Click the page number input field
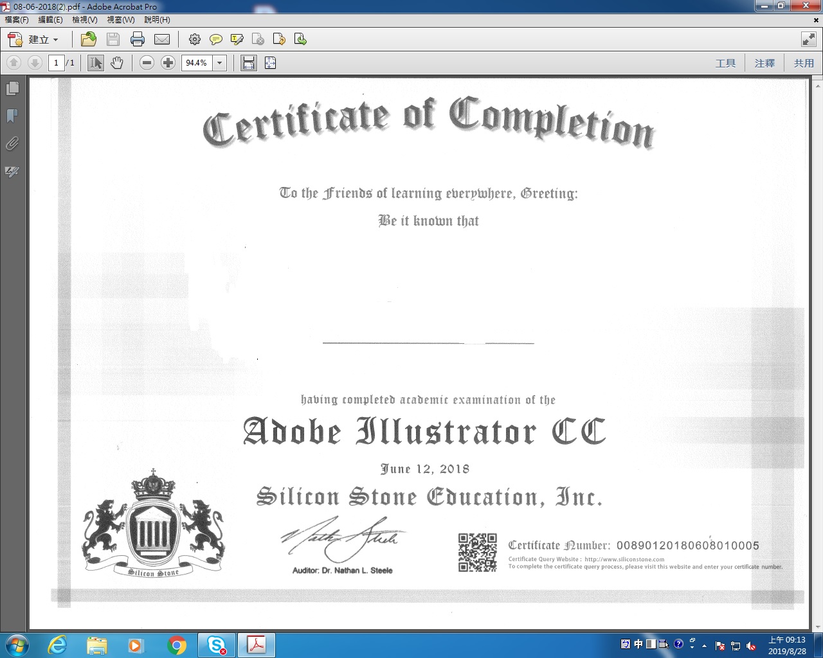Screen dimensions: 823x658 click(56, 63)
